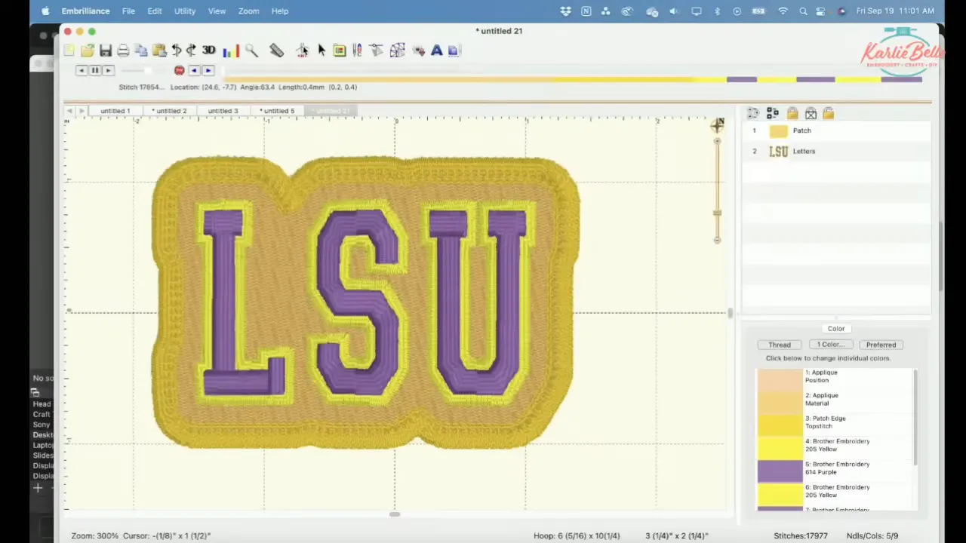The height and width of the screenshot is (543, 966).
Task: Copy the selection with the copy icon
Action: pyautogui.click(x=141, y=51)
